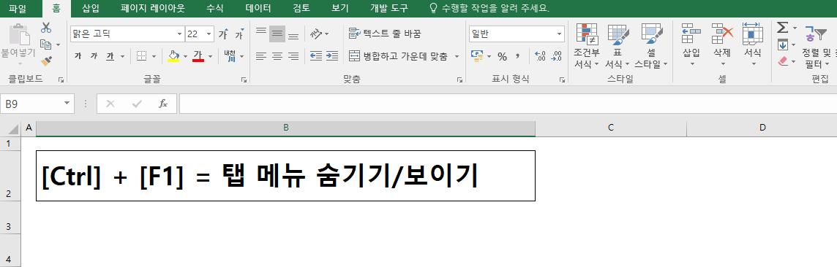Click the Cut scissors icon
This screenshot has height=267, width=837.
point(46,28)
